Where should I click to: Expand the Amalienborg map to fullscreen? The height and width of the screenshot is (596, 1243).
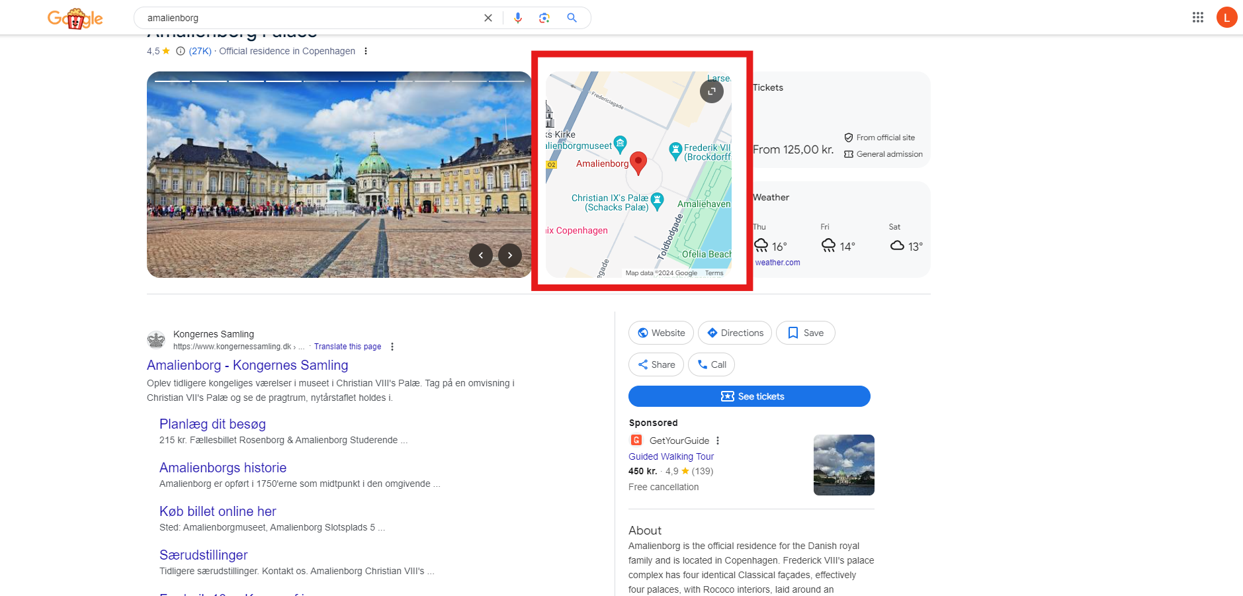point(711,91)
